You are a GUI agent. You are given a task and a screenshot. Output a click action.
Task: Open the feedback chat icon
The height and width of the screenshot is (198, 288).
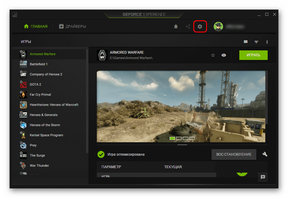(263, 177)
